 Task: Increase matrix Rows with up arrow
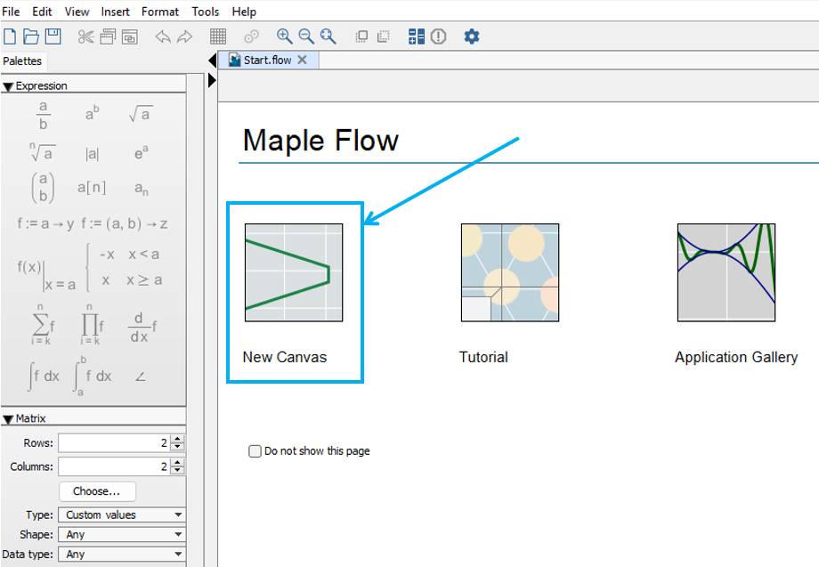pyautogui.click(x=177, y=439)
